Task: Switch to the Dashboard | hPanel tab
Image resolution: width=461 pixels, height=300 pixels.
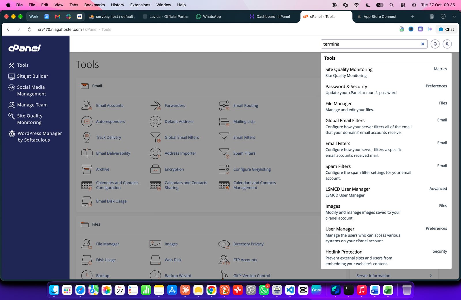Action: point(270,16)
